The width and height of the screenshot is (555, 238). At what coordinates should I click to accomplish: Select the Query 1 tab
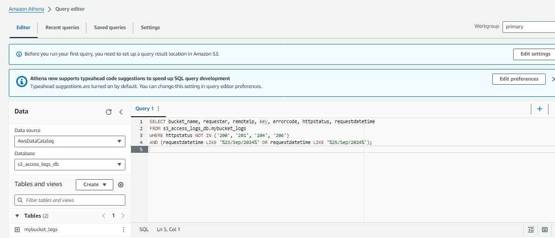144,109
